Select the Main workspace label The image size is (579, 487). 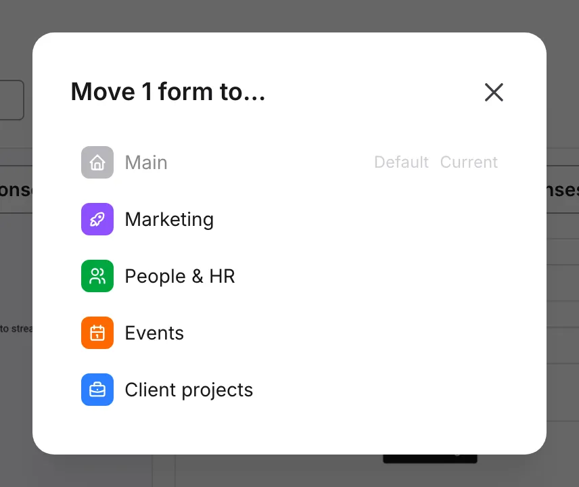146,162
